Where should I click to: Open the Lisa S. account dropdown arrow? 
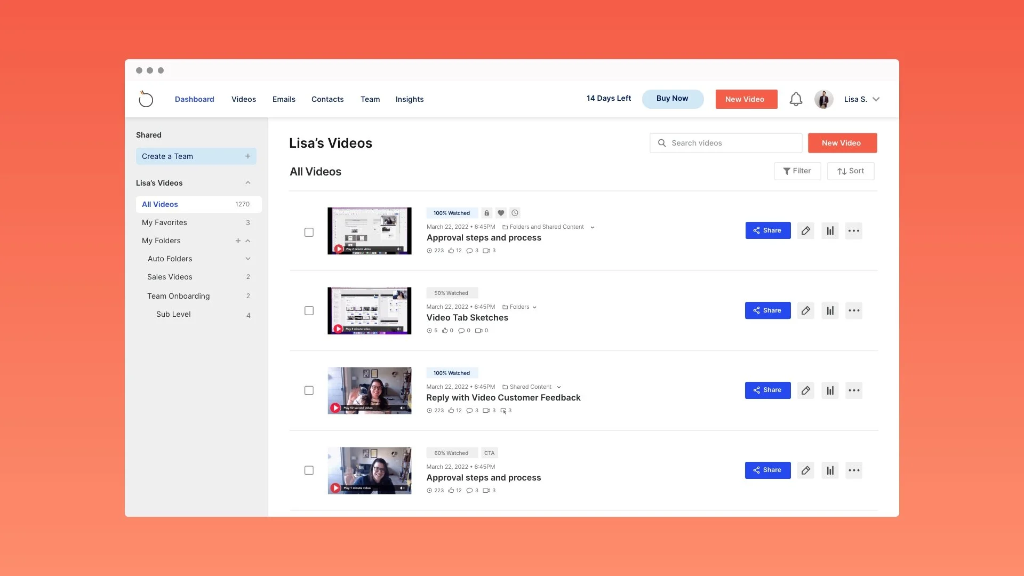tap(876, 99)
